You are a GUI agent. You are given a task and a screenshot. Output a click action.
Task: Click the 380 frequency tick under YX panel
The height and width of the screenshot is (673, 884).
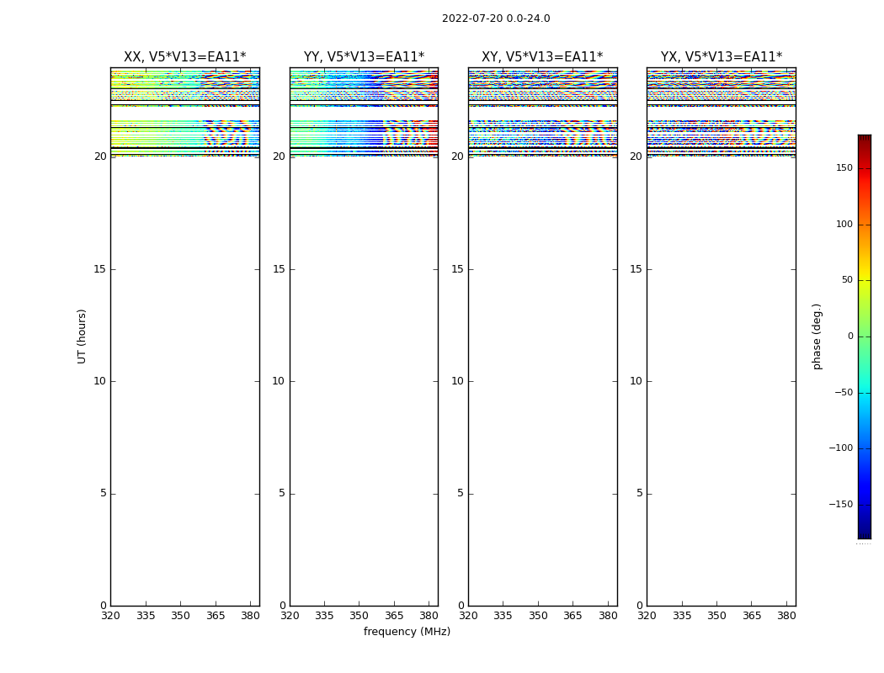(786, 616)
